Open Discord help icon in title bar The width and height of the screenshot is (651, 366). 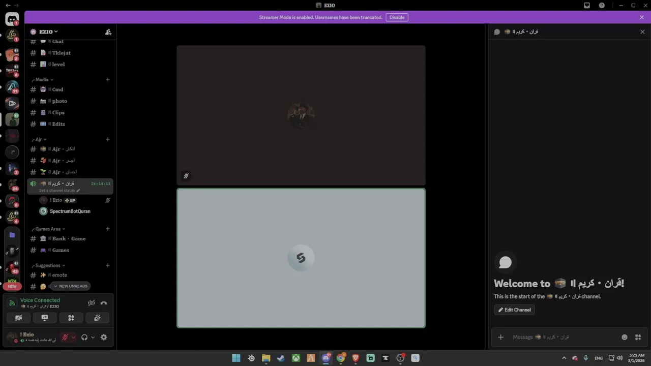point(602,6)
